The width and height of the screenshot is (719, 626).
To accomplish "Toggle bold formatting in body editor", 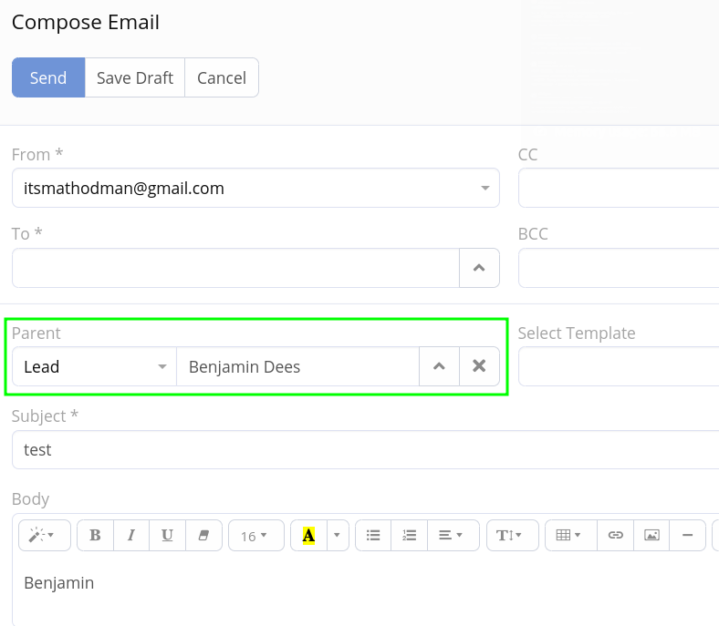I will pos(95,536).
